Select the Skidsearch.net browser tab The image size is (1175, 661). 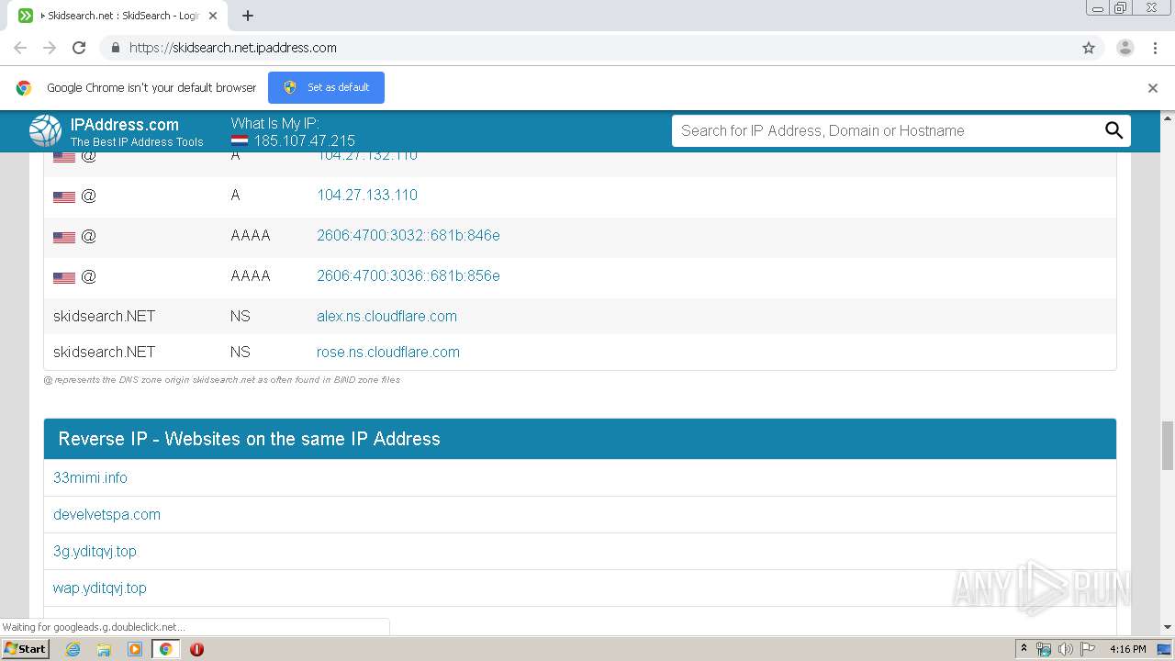point(119,16)
